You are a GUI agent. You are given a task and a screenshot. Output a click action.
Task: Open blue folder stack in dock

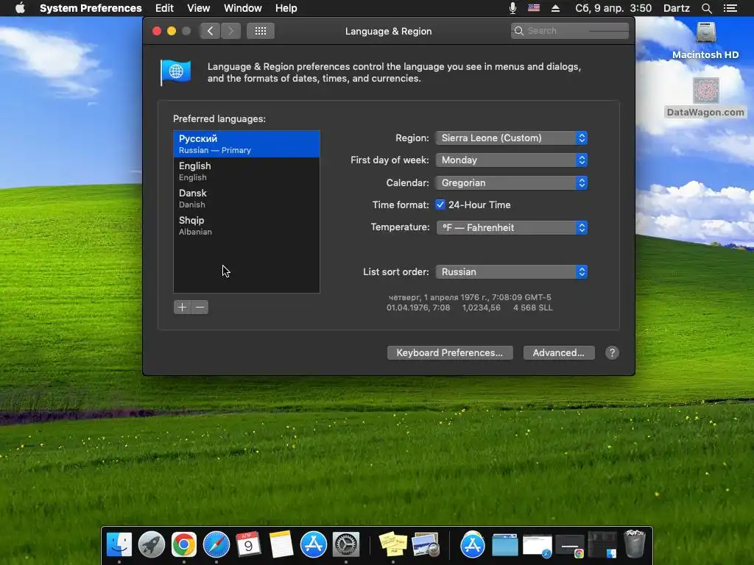(x=505, y=545)
